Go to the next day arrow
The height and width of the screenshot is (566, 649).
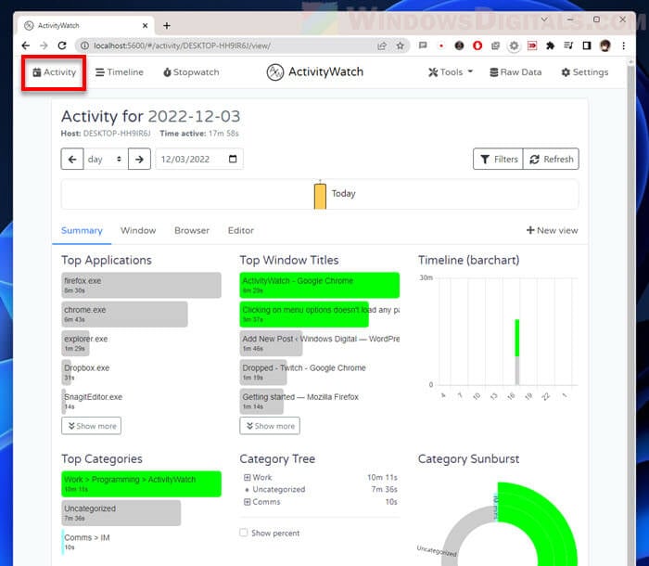point(139,159)
